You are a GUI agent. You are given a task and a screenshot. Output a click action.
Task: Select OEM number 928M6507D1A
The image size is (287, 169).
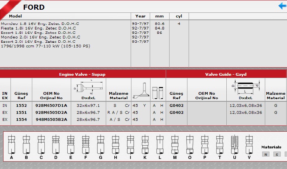pyautogui.click(x=51, y=106)
